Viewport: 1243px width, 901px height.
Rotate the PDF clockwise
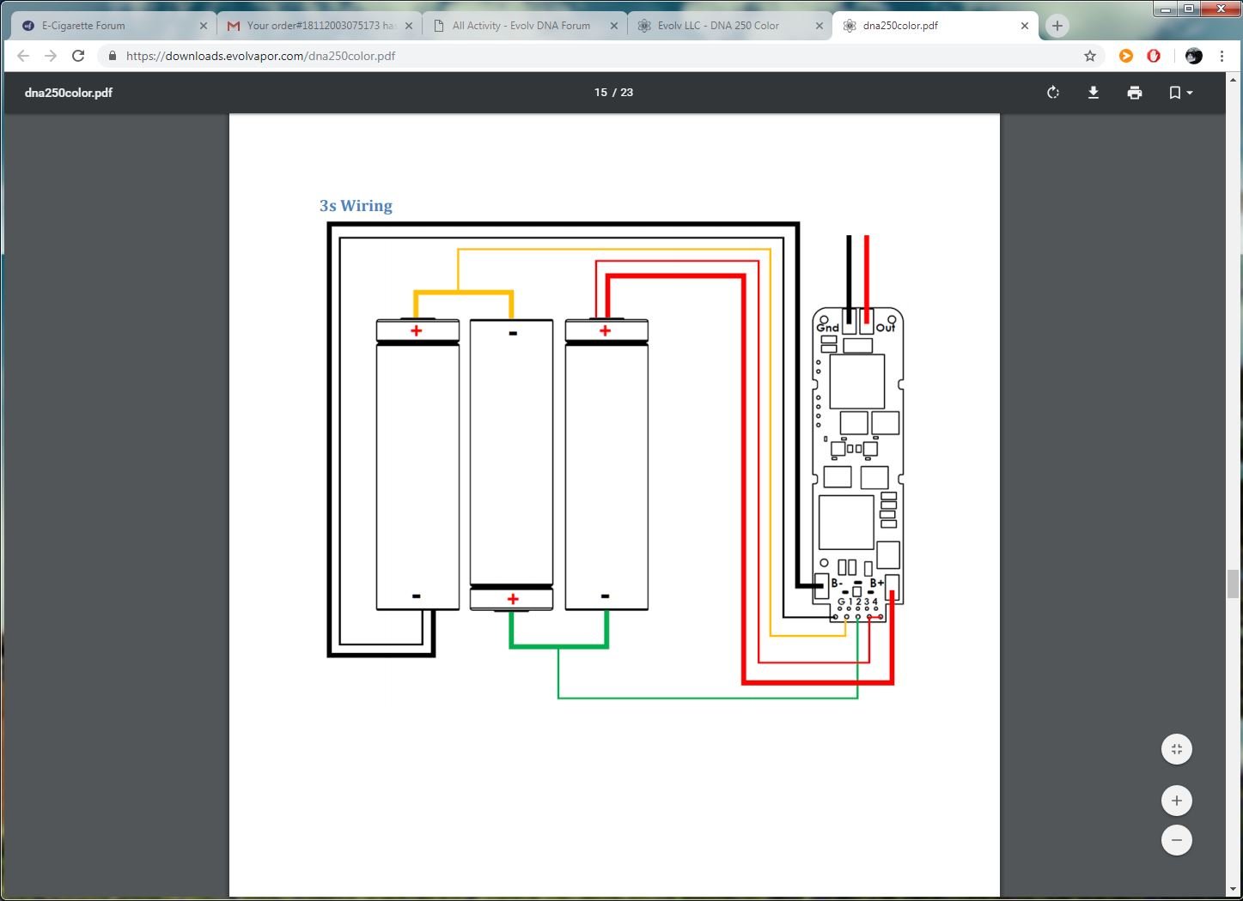pyautogui.click(x=1053, y=93)
